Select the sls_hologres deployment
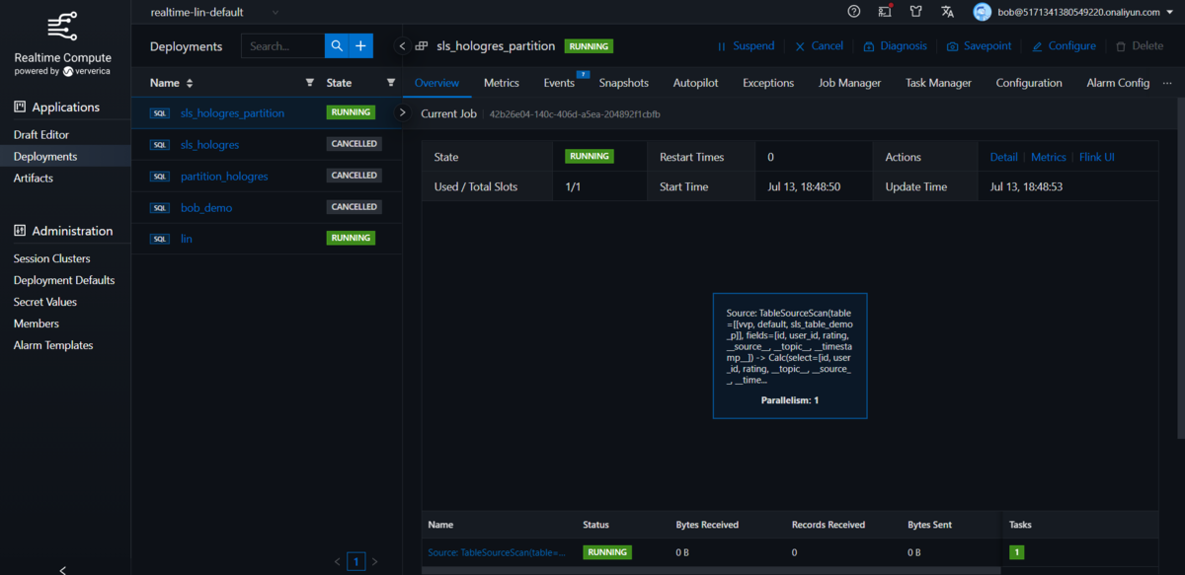This screenshot has height=575, width=1185. (x=209, y=145)
